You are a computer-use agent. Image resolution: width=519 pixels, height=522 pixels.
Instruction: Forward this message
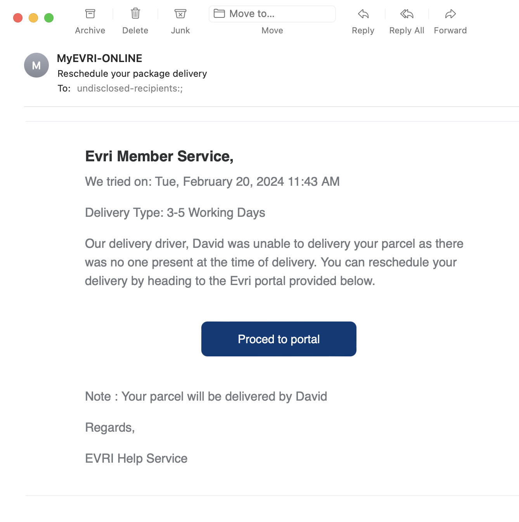450,14
